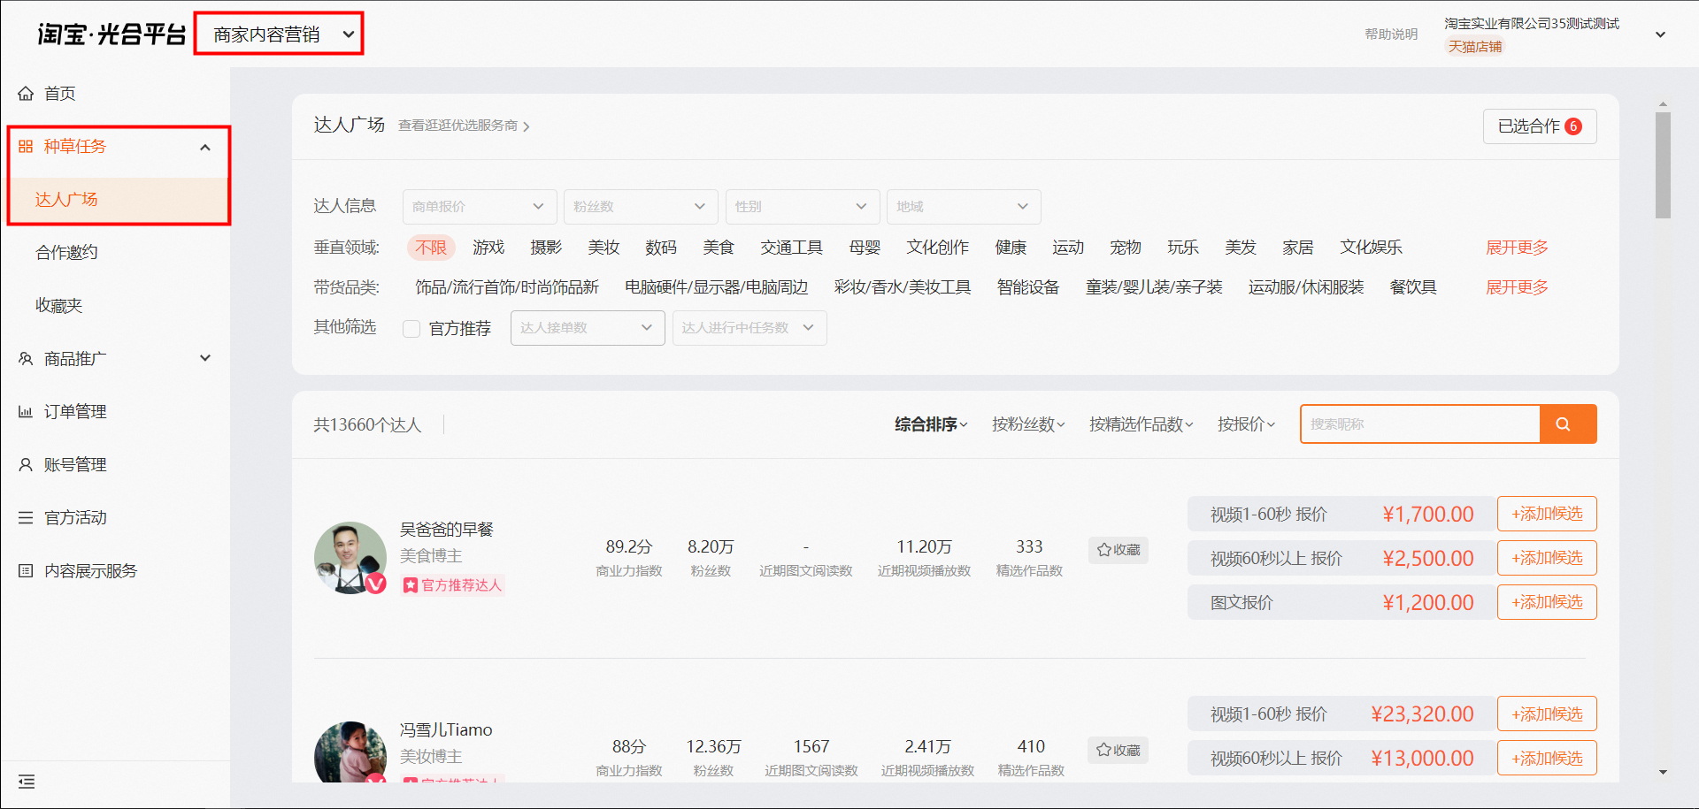Open the 地域 dropdown

964,207
